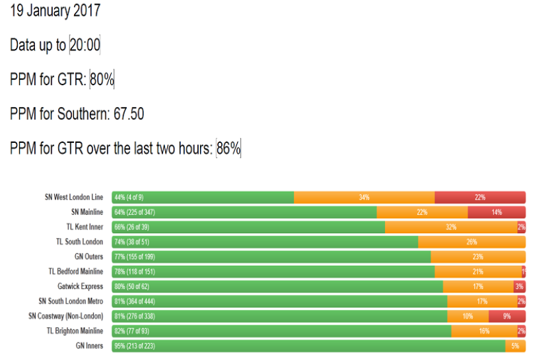Click the PPM for Southern 67.50 line
The width and height of the screenshot is (548, 357).
click(x=77, y=114)
